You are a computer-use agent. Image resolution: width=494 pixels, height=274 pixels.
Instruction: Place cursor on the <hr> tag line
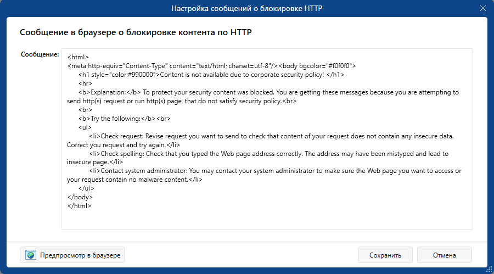85,83
